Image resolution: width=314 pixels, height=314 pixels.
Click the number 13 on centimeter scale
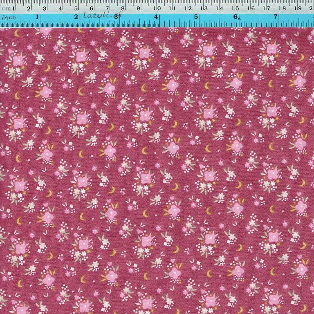(204, 9)
